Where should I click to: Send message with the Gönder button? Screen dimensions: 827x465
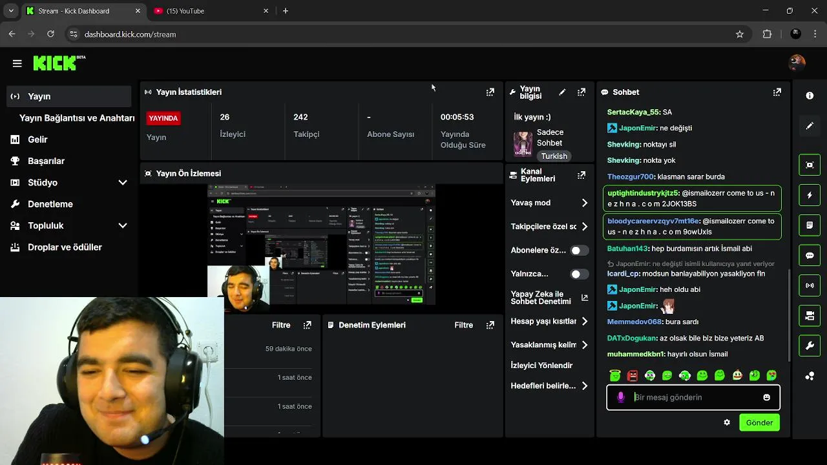coord(759,422)
